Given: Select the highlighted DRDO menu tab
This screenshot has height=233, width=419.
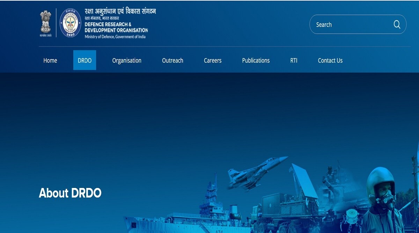Looking at the screenshot, I should coord(84,60).
